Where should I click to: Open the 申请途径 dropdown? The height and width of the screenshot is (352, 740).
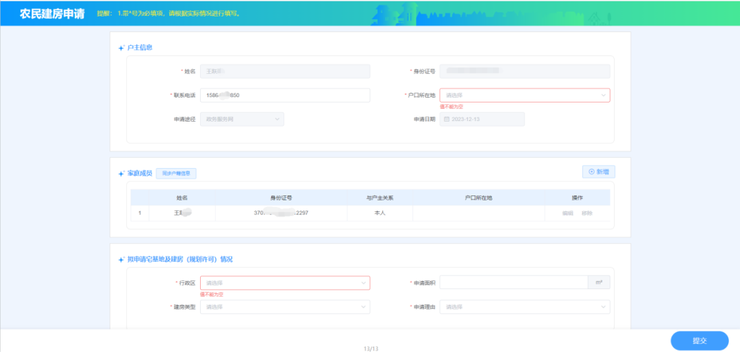coord(242,120)
